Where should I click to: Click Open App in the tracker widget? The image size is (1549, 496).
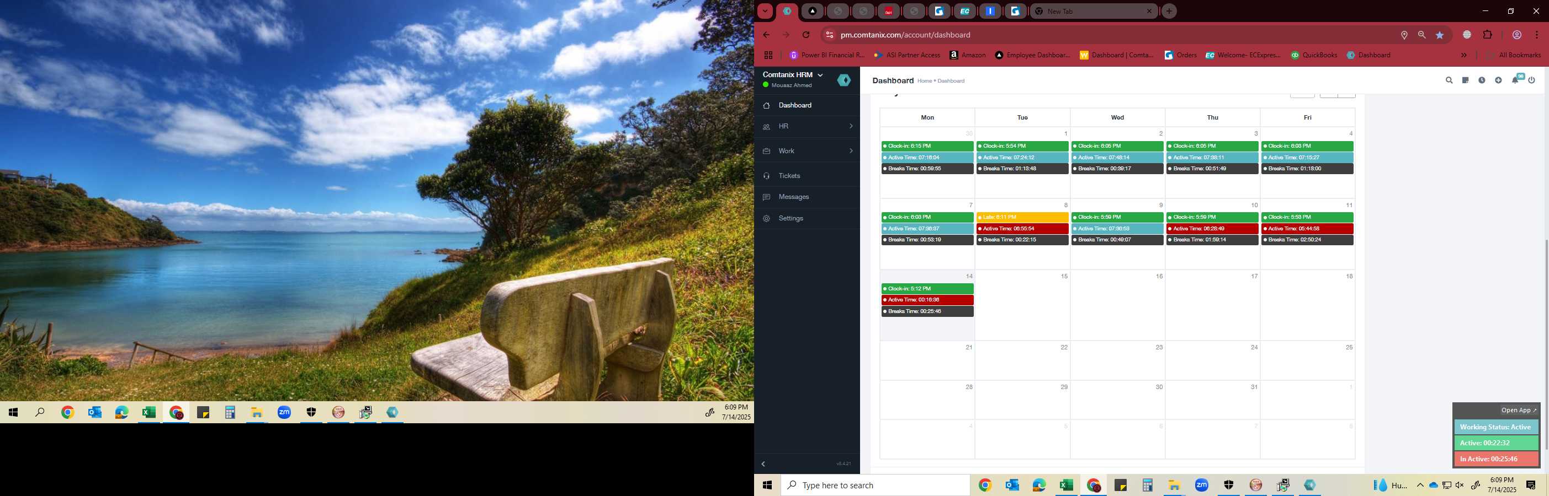tap(1518, 410)
